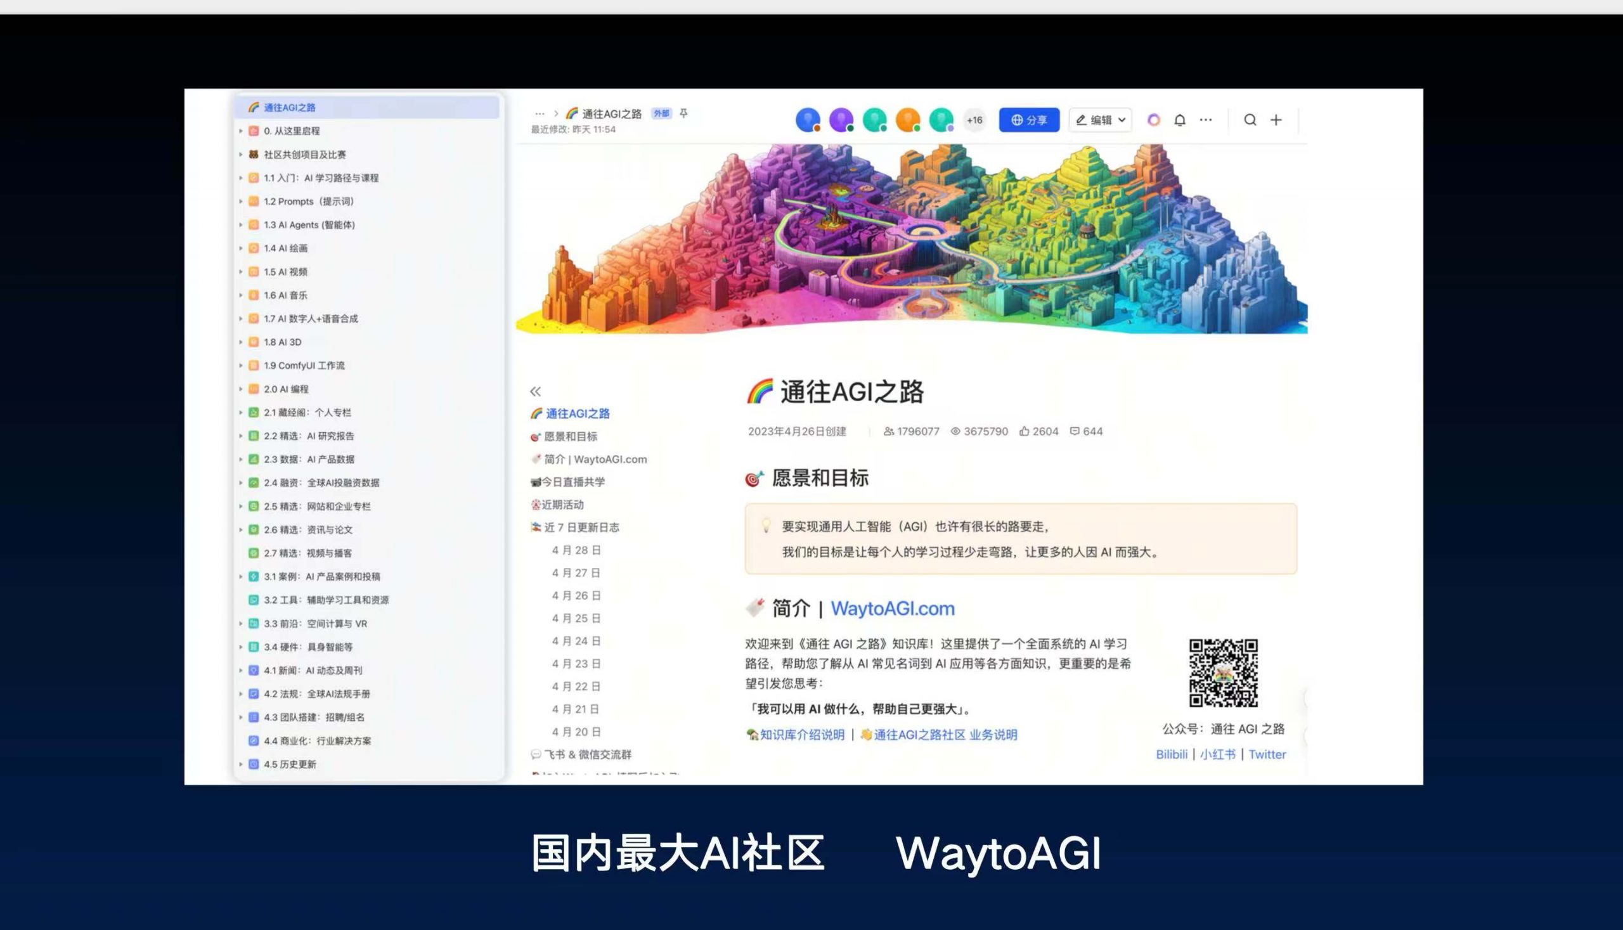Open 2.4 融资：全球AI投融资数据 page
The image size is (1623, 930).
click(321, 483)
